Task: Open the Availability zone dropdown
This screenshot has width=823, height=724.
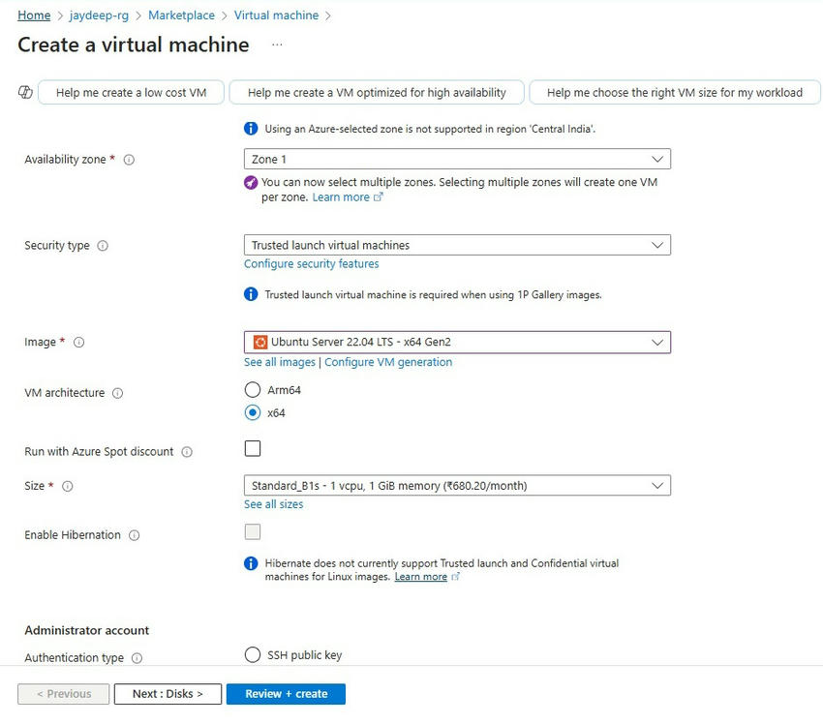Action: (x=457, y=159)
